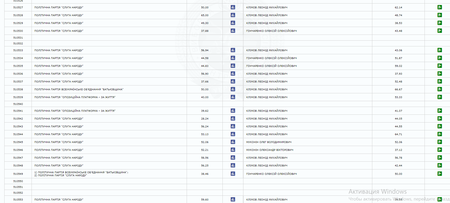Click candidate name in row 510545
Viewport: 450px width, 203px height.
click(269, 142)
